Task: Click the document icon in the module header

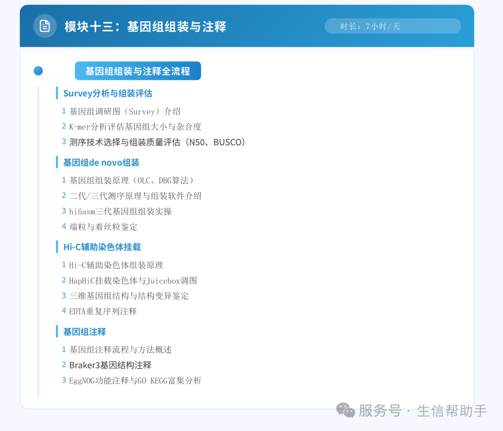Action: point(45,26)
